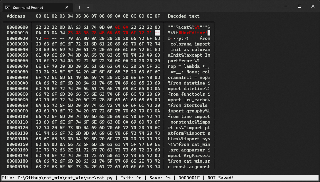
Task: Click the Command Prompt icon on the tab
Action: tap(8, 7)
